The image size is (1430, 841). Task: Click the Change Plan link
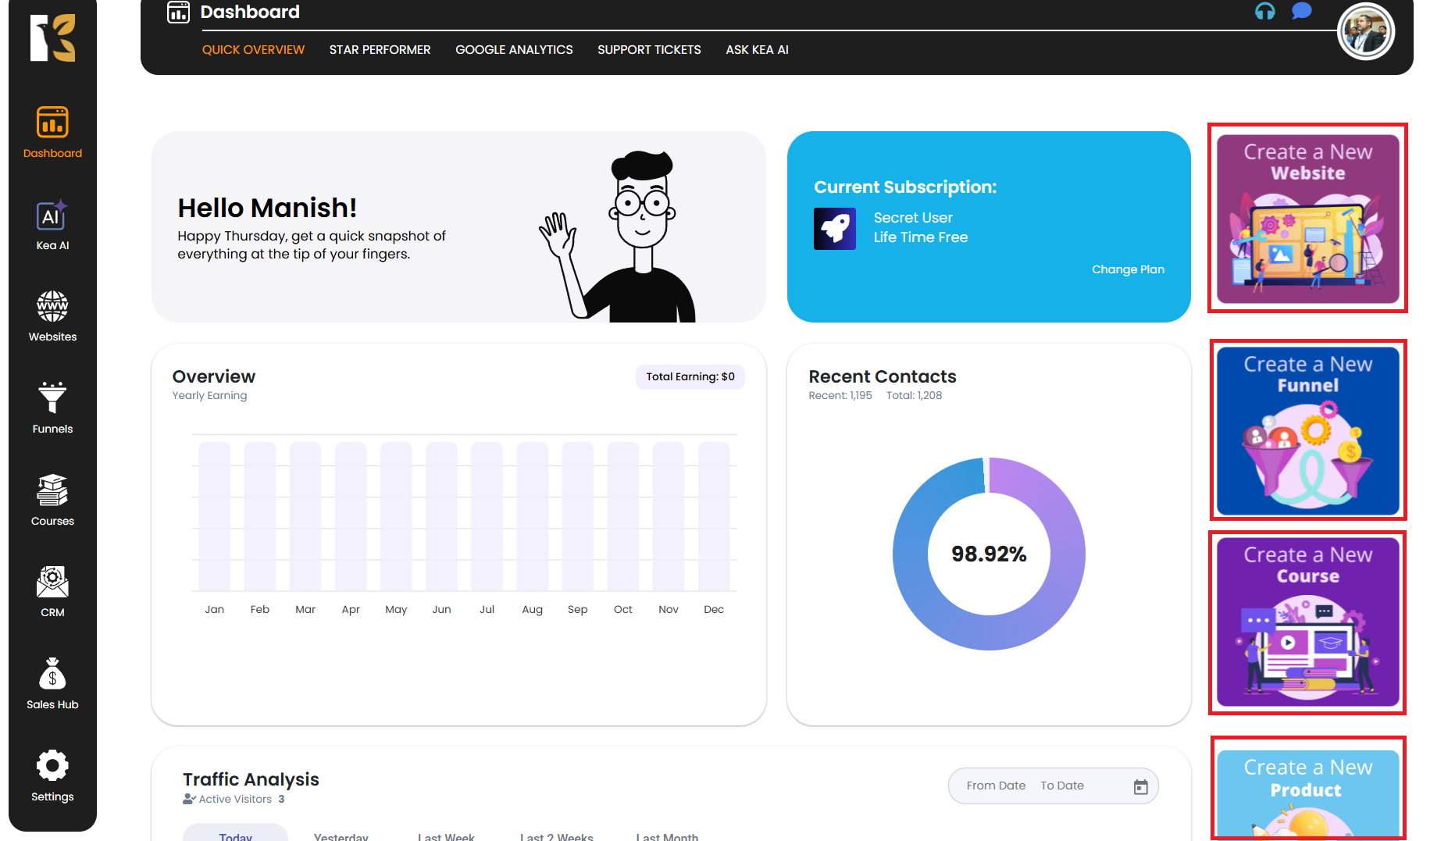pos(1127,269)
